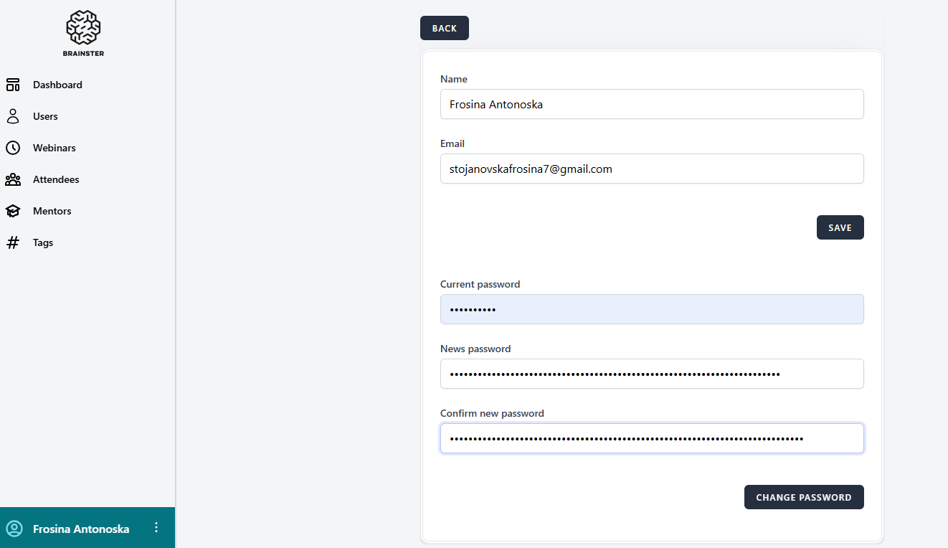Click the Dashboard icon in sidebar
This screenshot has width=948, height=548.
(x=13, y=85)
